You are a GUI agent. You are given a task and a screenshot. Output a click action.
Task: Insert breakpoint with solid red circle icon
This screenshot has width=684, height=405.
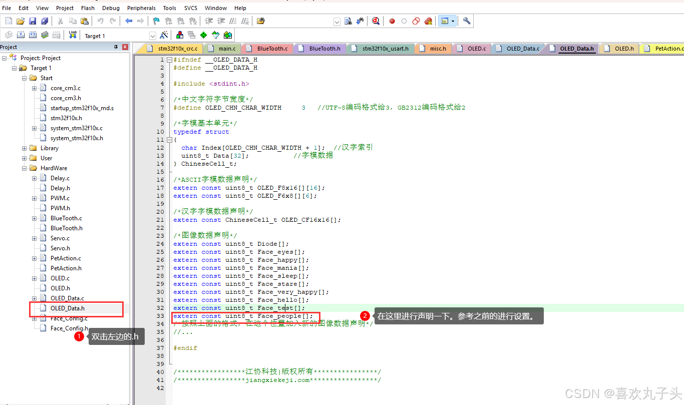[x=392, y=21]
